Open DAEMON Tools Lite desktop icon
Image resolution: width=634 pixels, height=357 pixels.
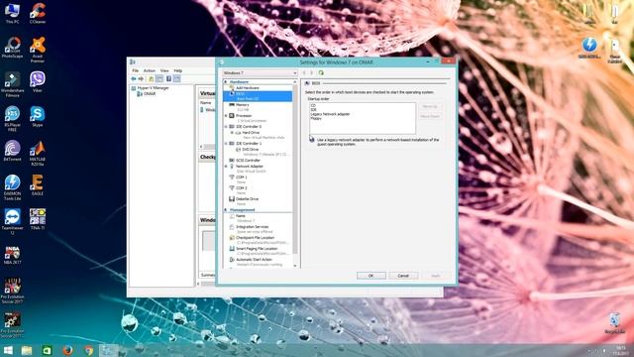12,187
